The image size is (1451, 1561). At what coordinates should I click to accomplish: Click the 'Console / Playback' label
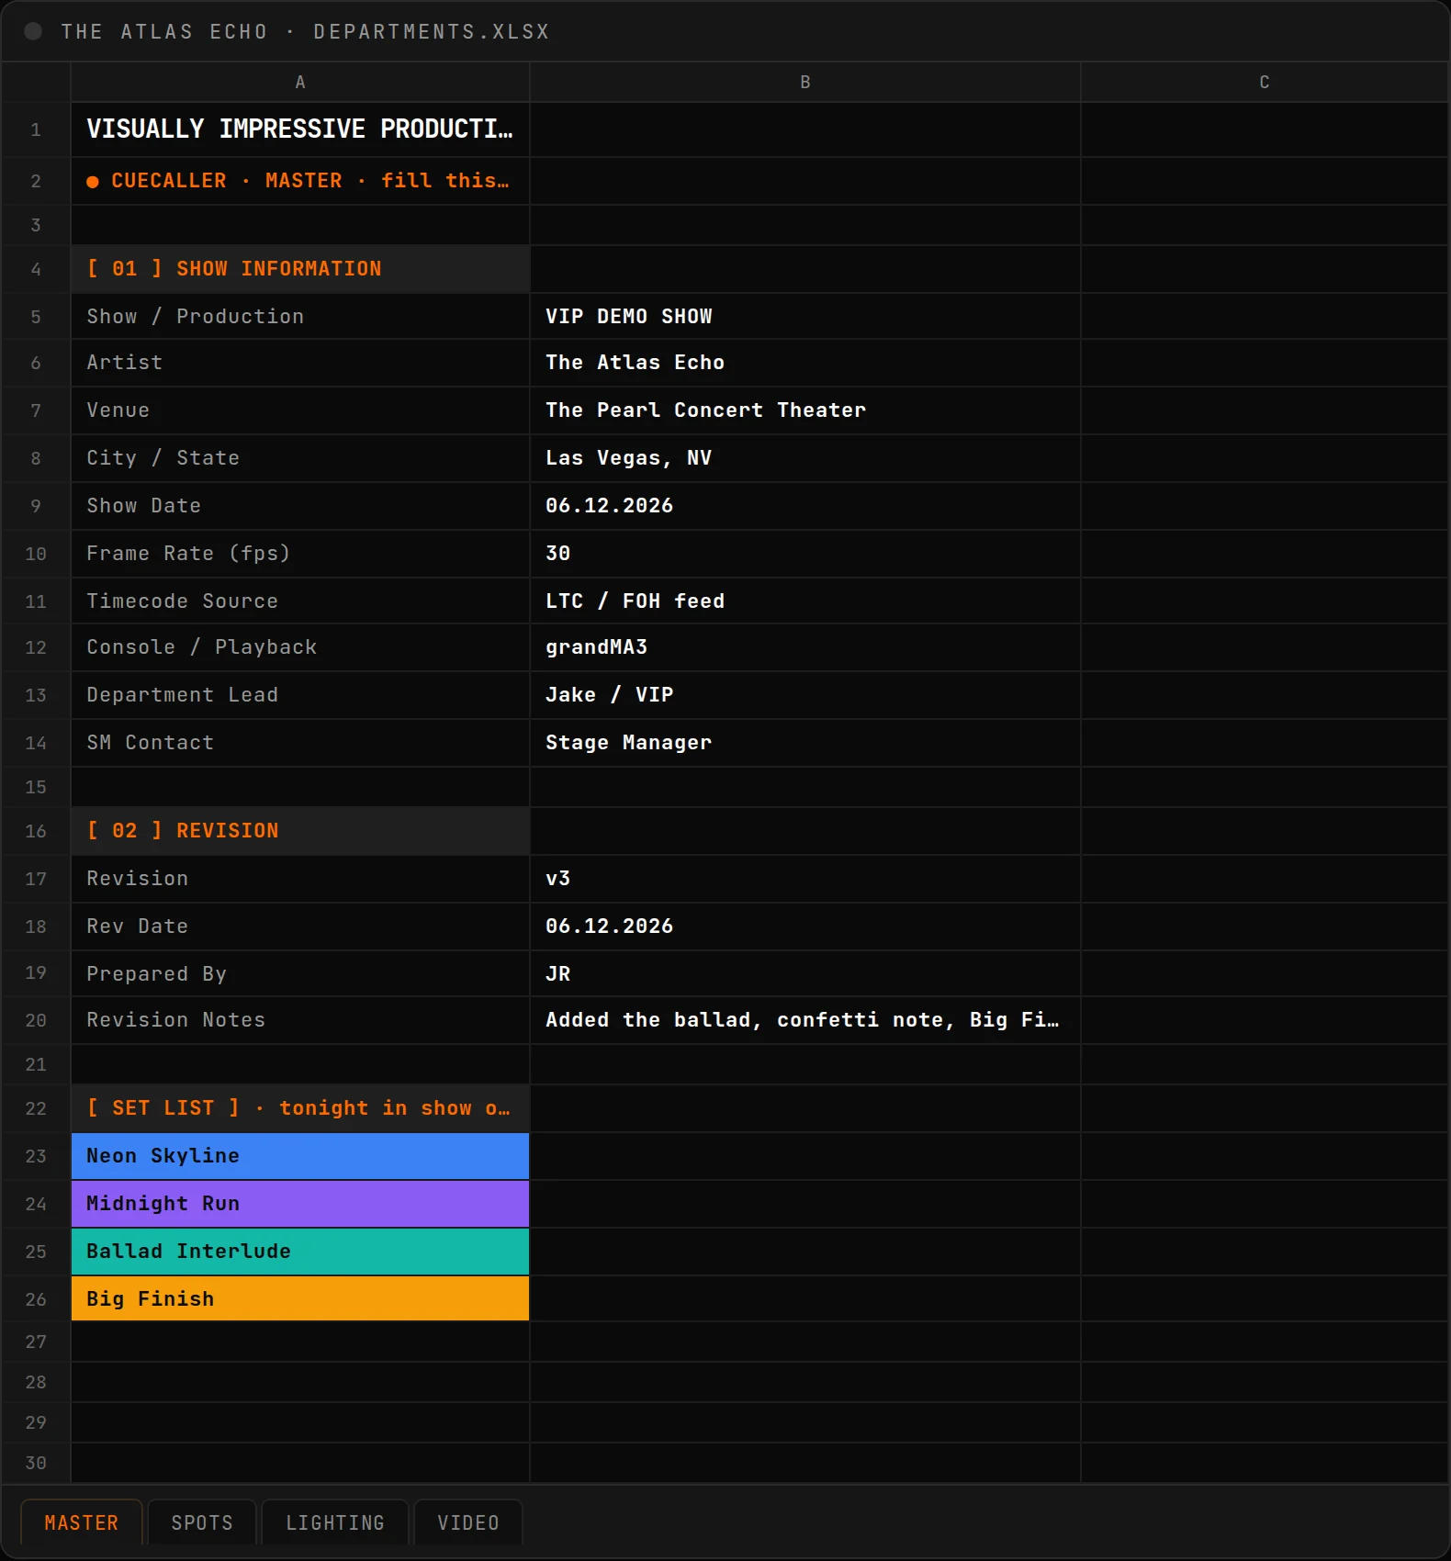point(300,647)
